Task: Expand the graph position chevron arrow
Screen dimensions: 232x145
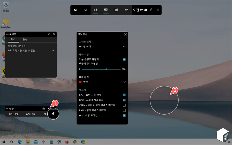Action: click(124, 47)
